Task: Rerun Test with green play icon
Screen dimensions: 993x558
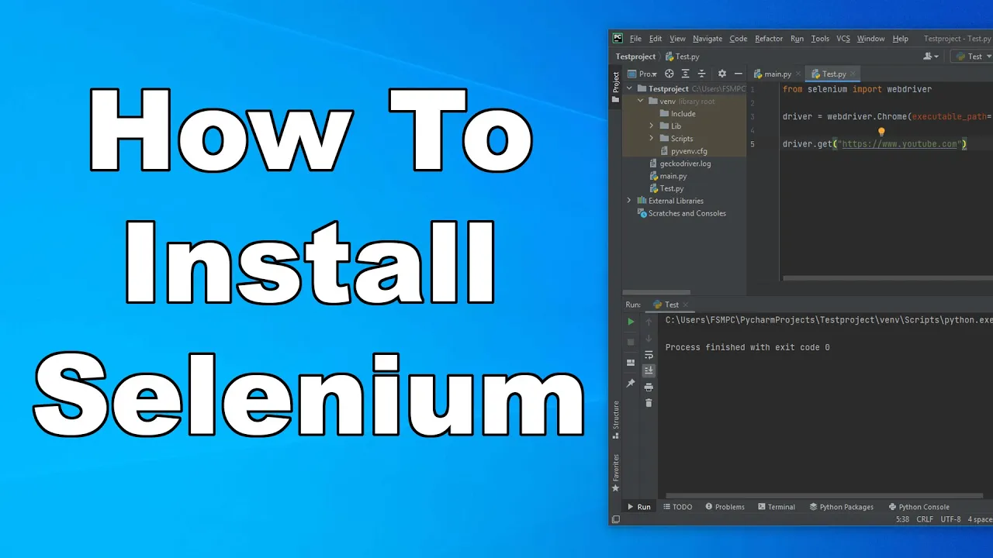Action: coord(631,322)
